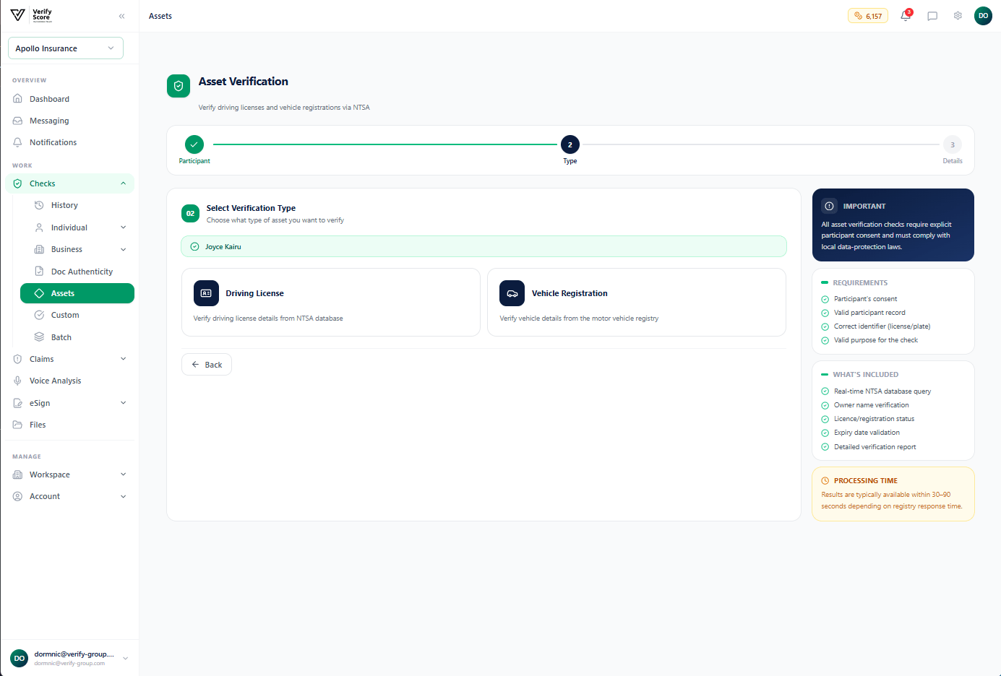Select the Driving License card
1001x676 pixels.
point(331,303)
